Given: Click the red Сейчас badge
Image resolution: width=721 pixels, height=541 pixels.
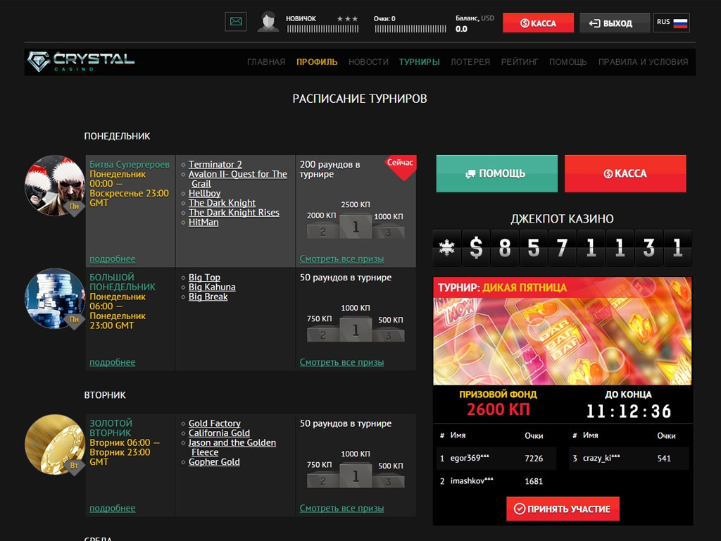Looking at the screenshot, I should tap(401, 165).
